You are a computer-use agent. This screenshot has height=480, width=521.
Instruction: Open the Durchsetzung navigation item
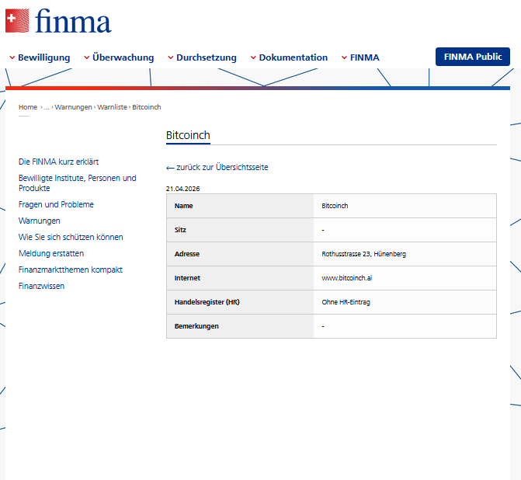pos(207,57)
